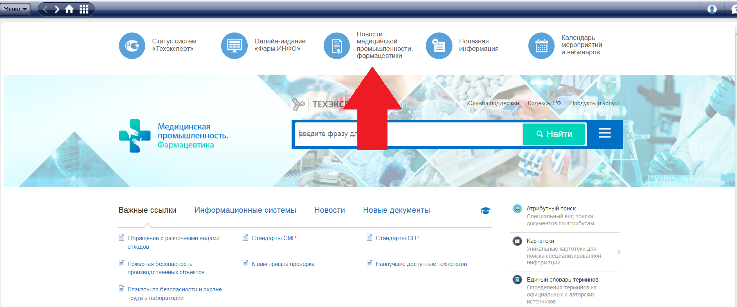Click the Единый словарь терминов icon
The width and height of the screenshot is (737, 307).
pos(517,280)
